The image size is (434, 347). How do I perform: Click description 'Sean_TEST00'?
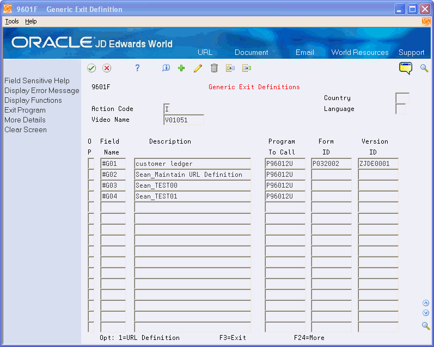pos(192,185)
